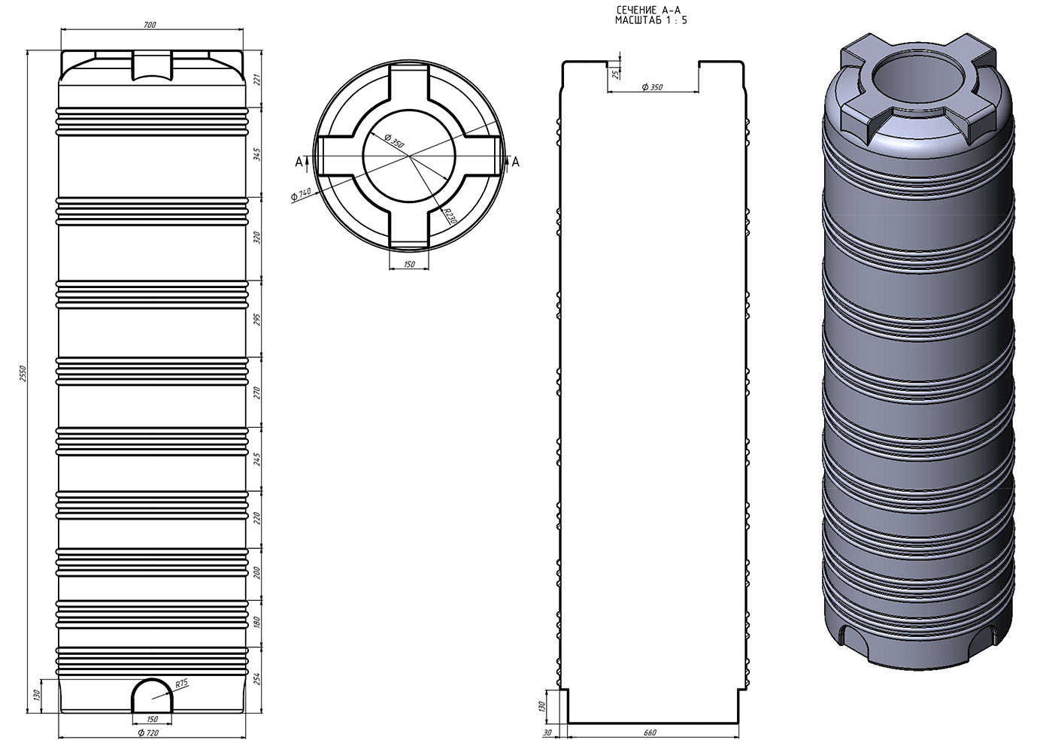
Task: Pick the 200 segment dimension
Action: point(256,573)
